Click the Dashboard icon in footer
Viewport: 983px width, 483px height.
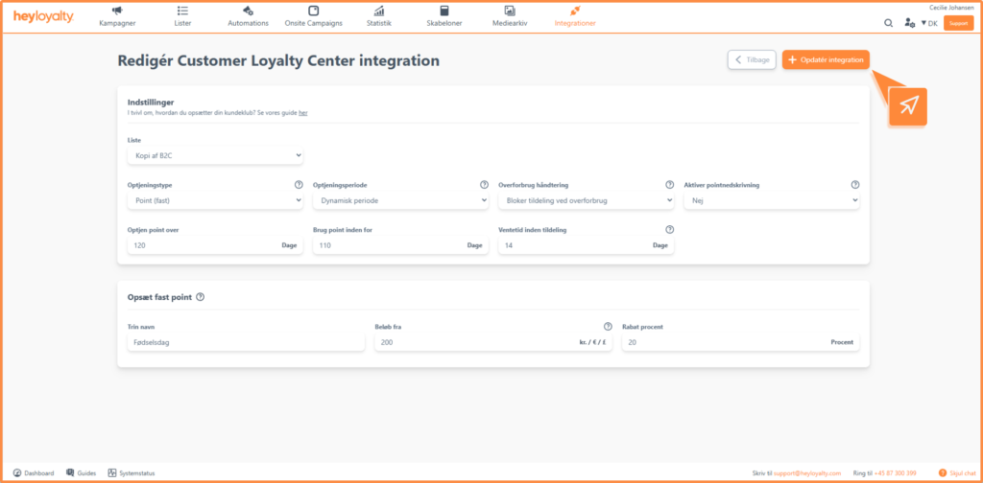[17, 473]
